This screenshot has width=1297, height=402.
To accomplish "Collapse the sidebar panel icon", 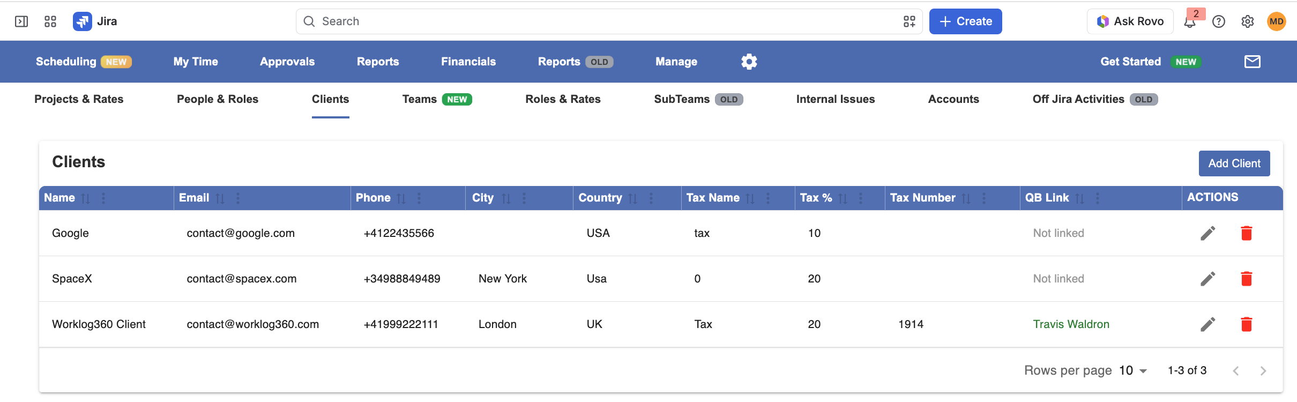I will [x=21, y=21].
